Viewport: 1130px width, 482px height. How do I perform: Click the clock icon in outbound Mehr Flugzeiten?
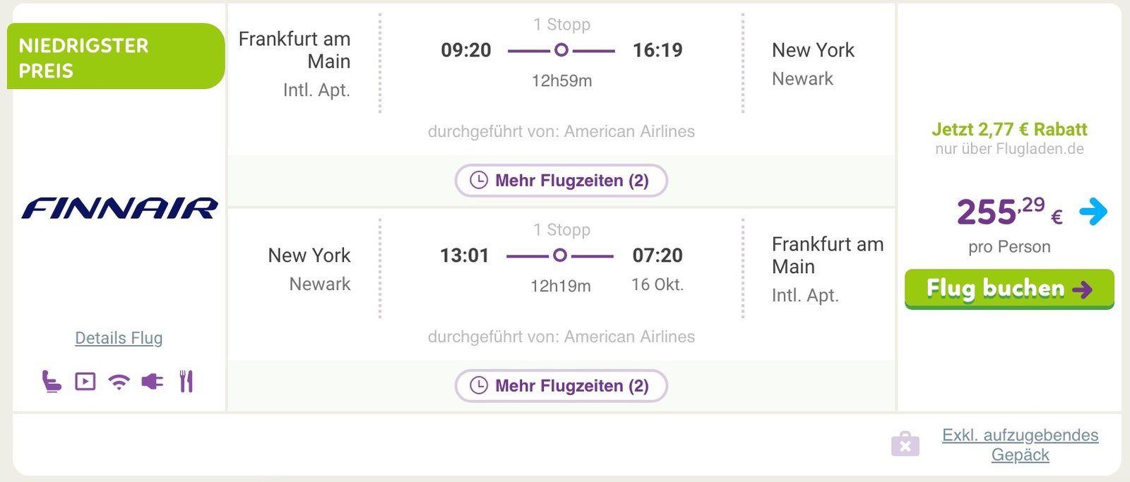[x=479, y=180]
